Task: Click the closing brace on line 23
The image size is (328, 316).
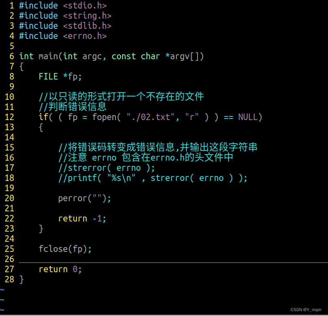Action: [x=41, y=229]
